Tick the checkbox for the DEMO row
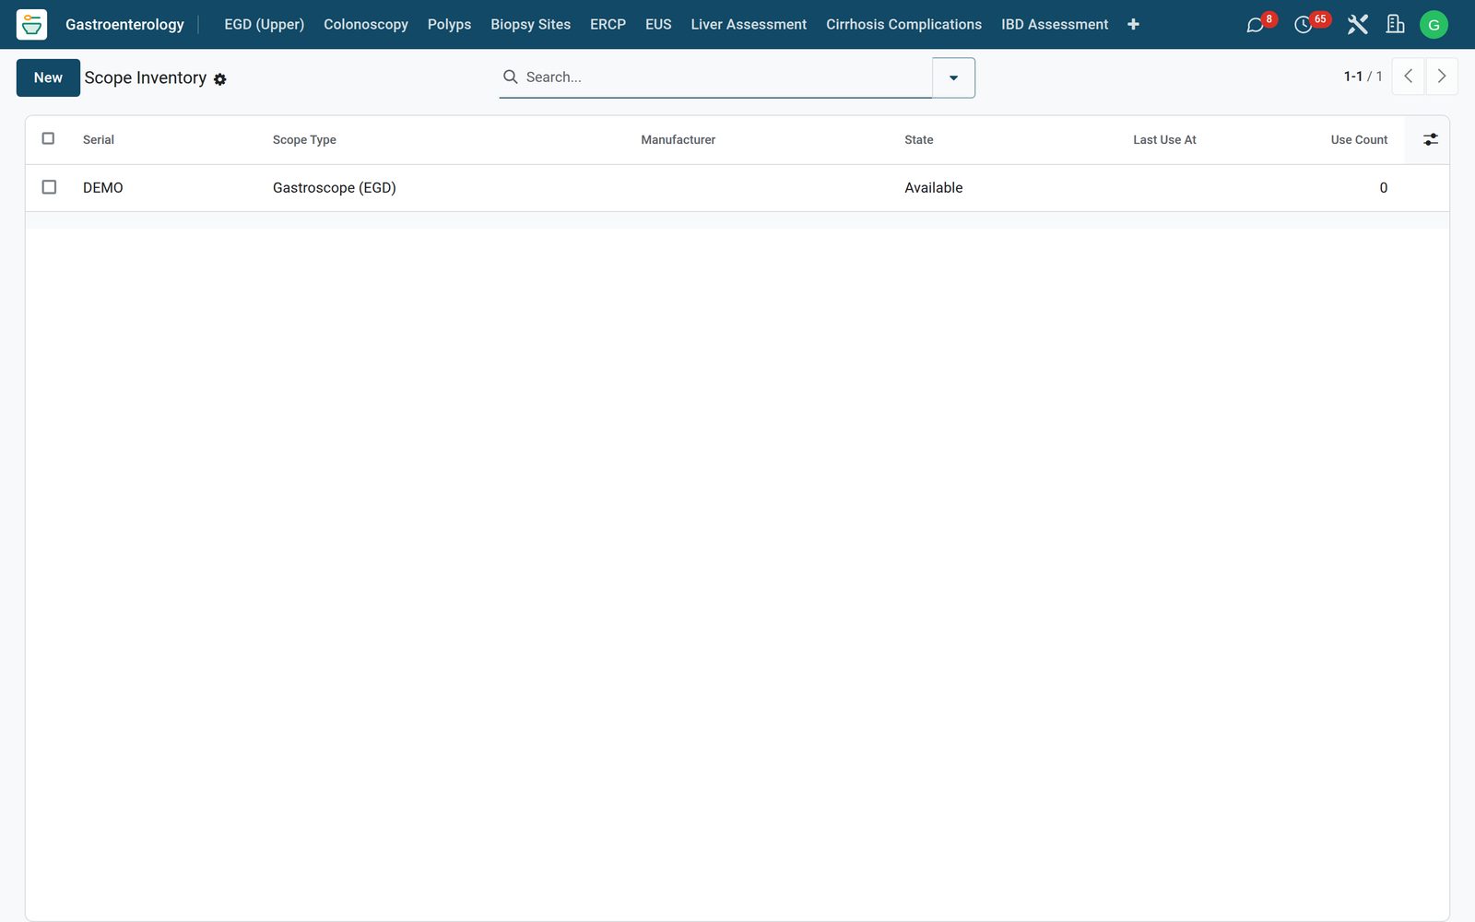 pos(49,187)
